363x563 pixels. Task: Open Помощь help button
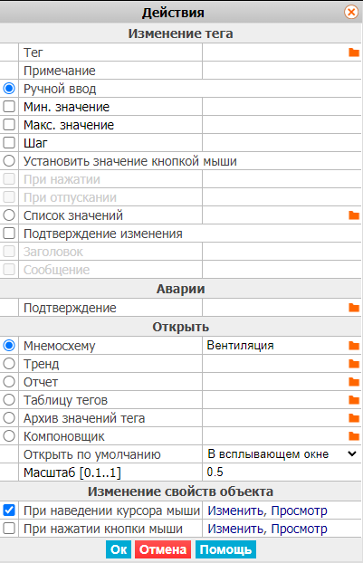point(225,549)
